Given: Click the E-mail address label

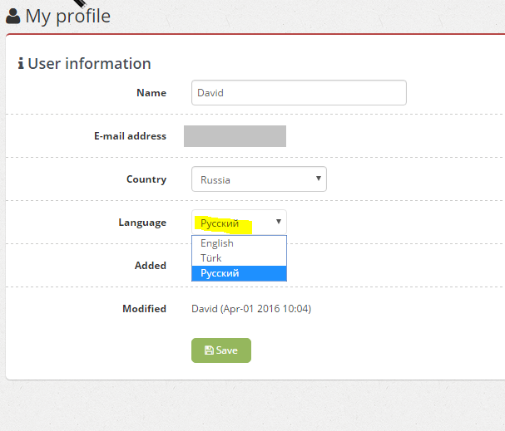Looking at the screenshot, I should click(x=130, y=136).
